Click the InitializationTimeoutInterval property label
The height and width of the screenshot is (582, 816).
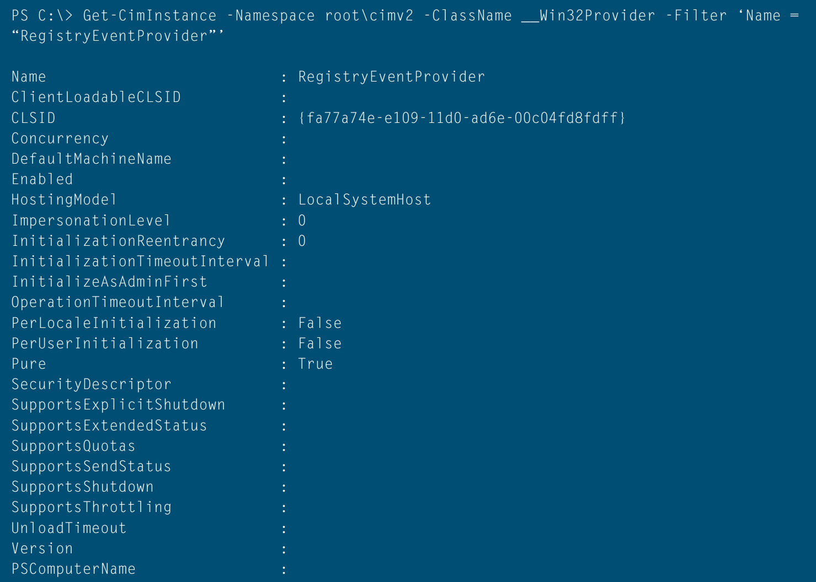pyautogui.click(x=140, y=261)
